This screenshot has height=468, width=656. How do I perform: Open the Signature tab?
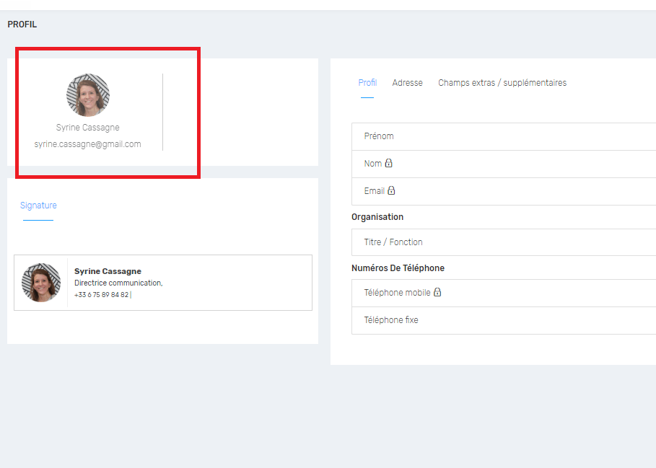(x=38, y=206)
